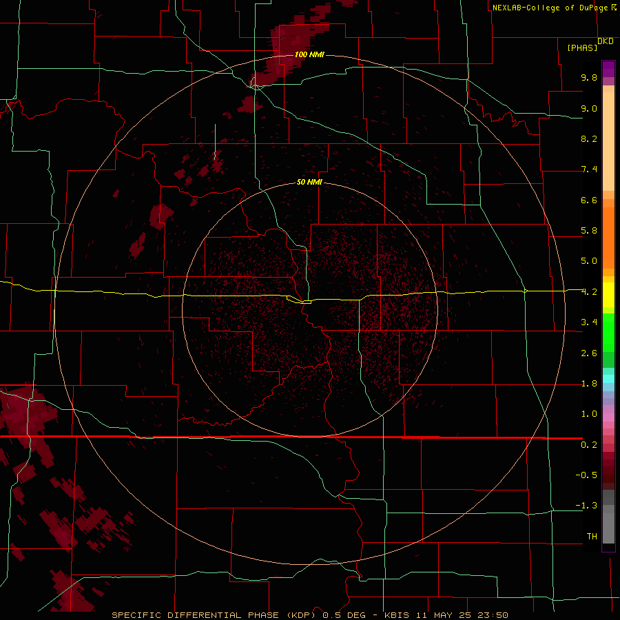Select the 5.0 legend value
Viewport: 620px width, 620px height.
(x=589, y=261)
